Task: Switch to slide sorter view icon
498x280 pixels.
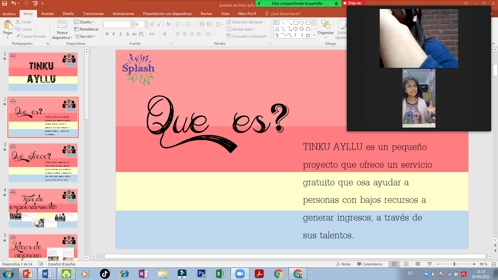Action: click(406, 264)
